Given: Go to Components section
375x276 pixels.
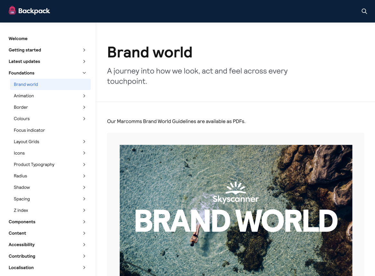Looking at the screenshot, I should 22,222.
